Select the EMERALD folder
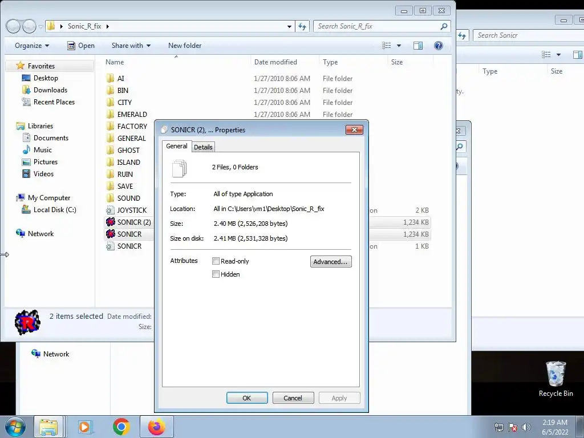 [x=132, y=114]
